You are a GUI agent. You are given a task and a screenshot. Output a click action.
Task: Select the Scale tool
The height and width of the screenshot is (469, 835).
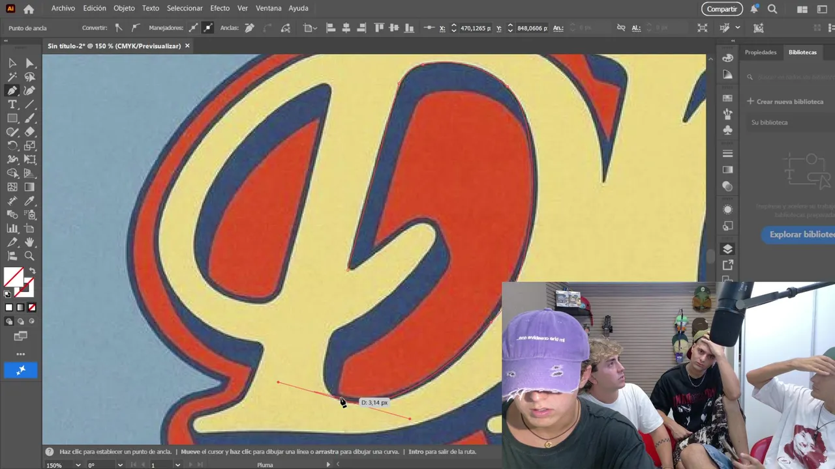coord(29,146)
